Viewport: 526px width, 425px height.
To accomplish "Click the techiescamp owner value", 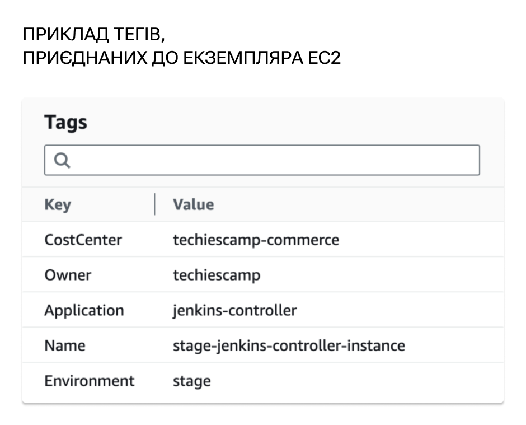I will 217,275.
